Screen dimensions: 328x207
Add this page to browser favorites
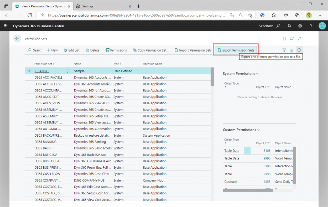pyautogui.click(x=250, y=15)
